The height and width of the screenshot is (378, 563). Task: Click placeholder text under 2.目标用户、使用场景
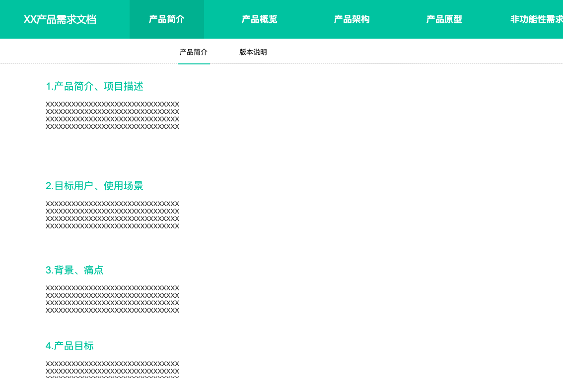click(112, 215)
